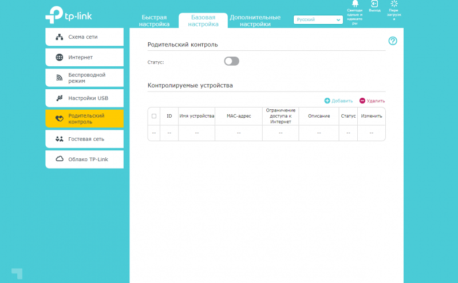Click the LED indicators bell icon
Viewport: 458px width, 283px height.
(x=355, y=3)
